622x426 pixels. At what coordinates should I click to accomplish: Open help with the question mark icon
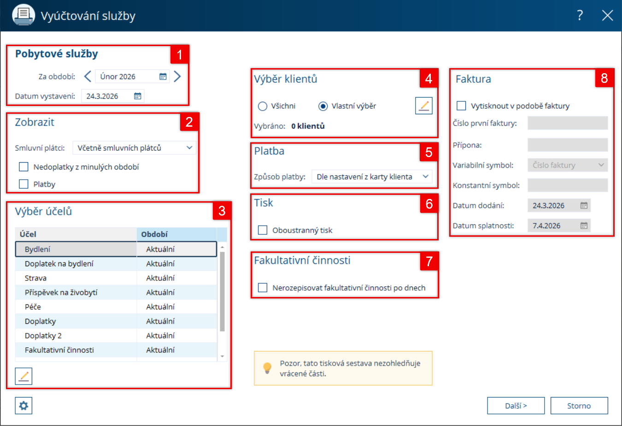coord(580,15)
